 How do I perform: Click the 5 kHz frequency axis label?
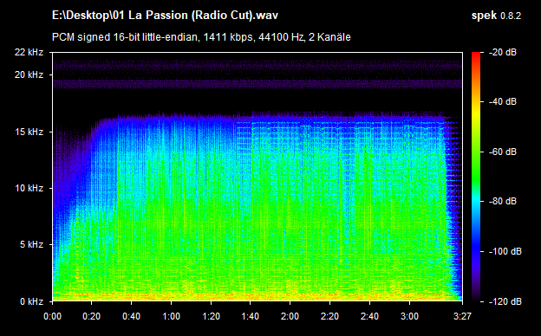[31, 245]
